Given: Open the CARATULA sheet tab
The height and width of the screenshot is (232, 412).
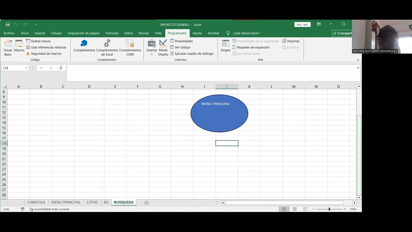Looking at the screenshot, I should [x=36, y=202].
